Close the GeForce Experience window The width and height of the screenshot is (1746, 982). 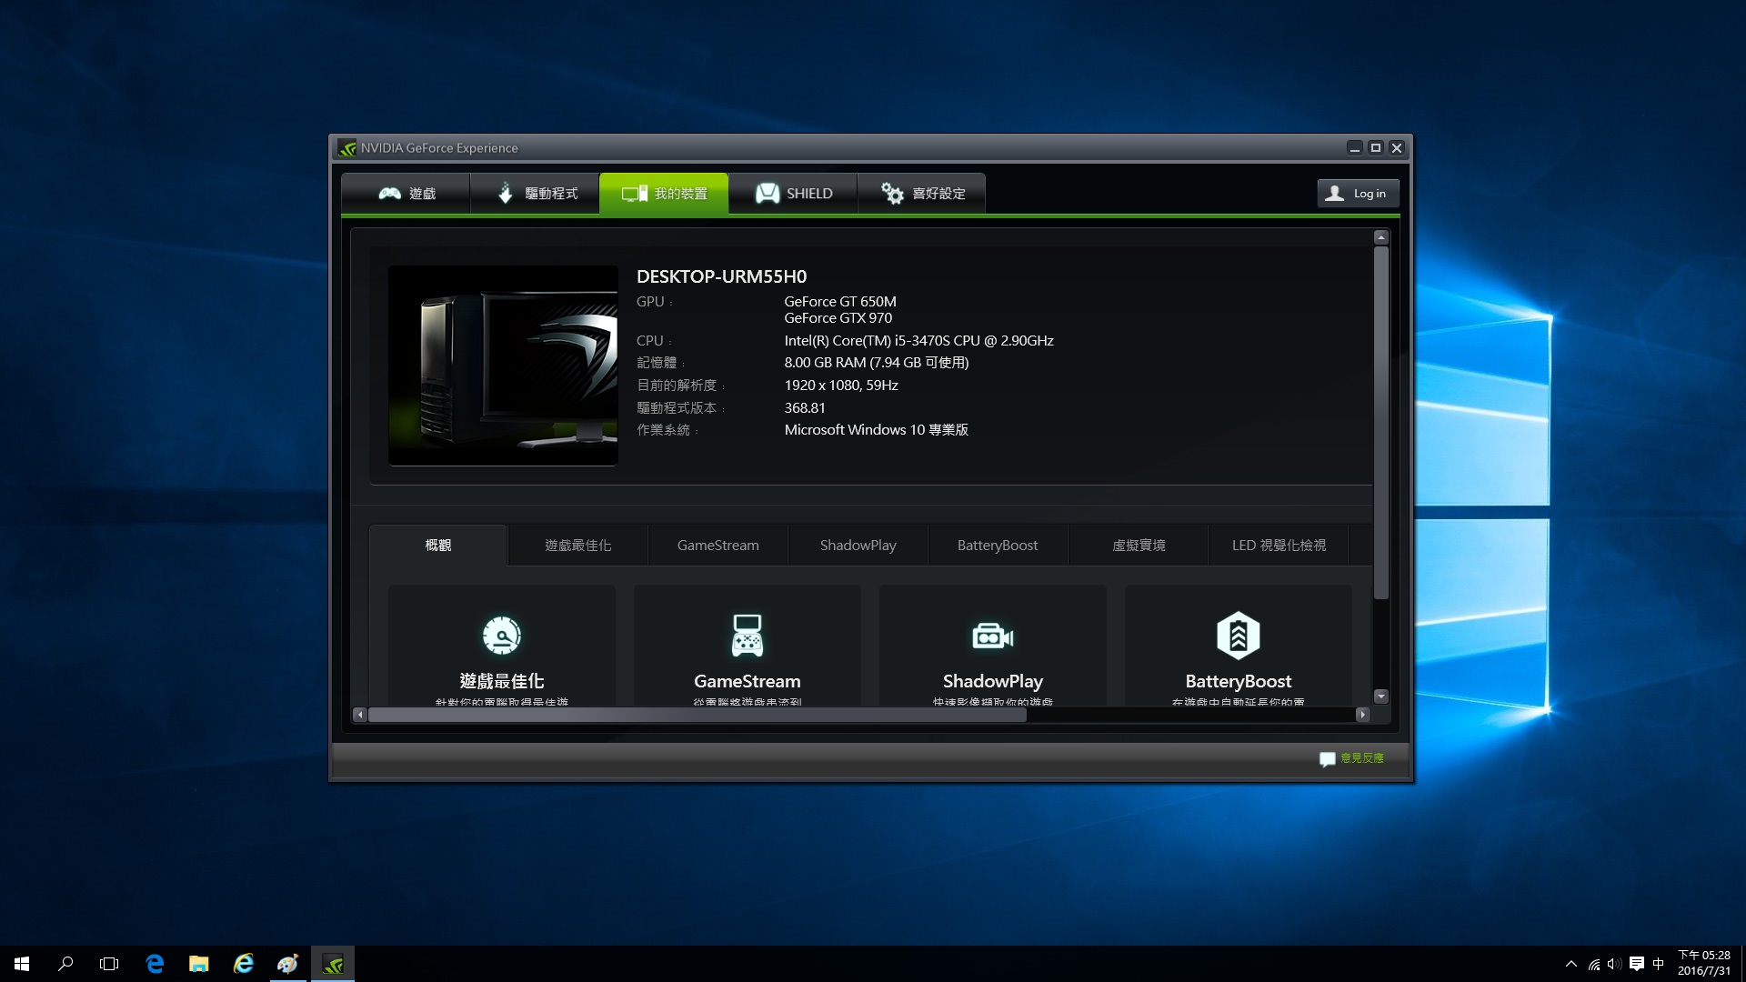click(x=1397, y=147)
